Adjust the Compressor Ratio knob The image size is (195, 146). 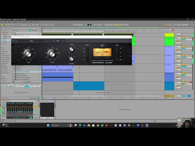(x=4, y=105)
